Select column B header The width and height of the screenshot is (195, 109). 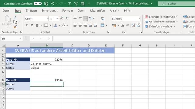tap(47, 45)
